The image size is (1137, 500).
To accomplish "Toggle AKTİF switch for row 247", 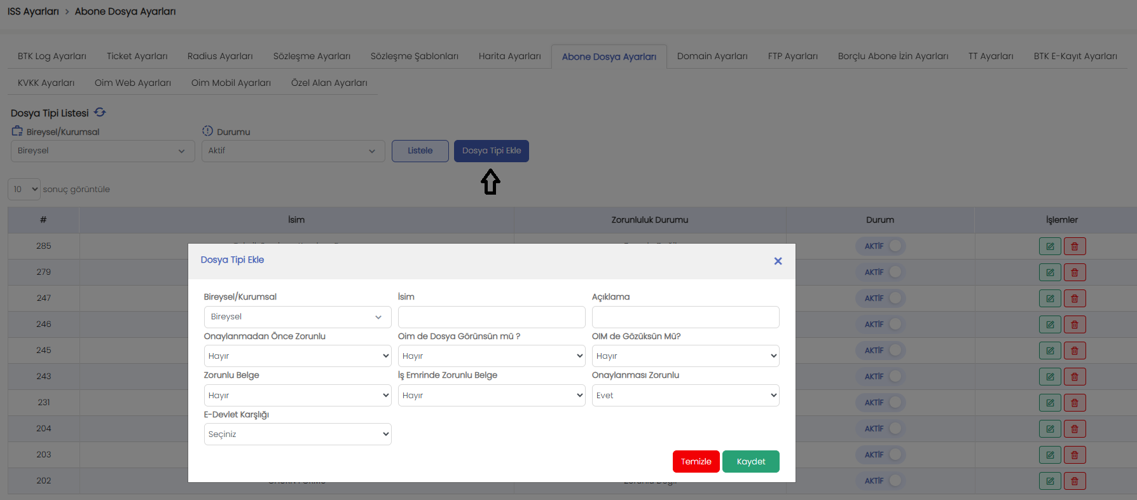I will [880, 298].
